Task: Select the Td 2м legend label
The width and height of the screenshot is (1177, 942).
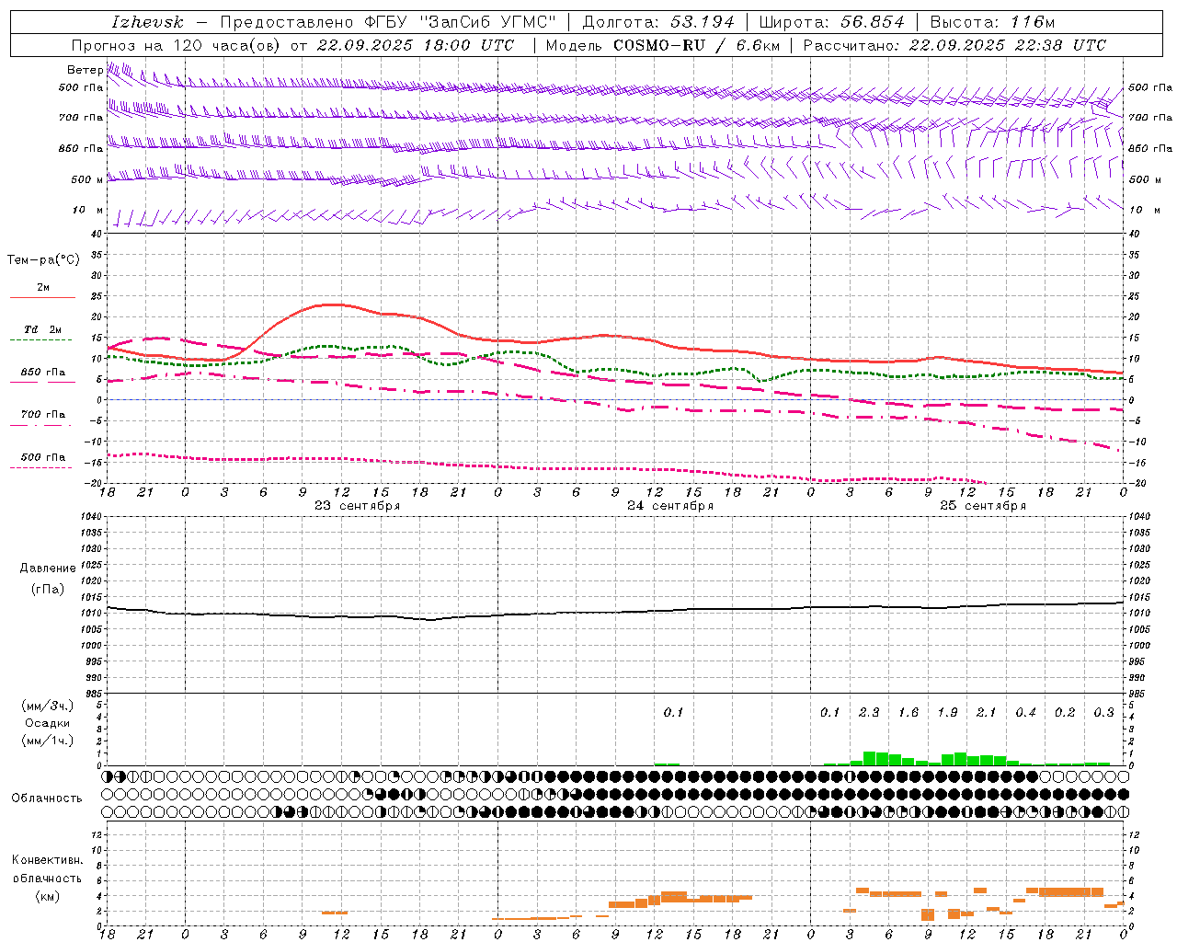Action: [43, 329]
